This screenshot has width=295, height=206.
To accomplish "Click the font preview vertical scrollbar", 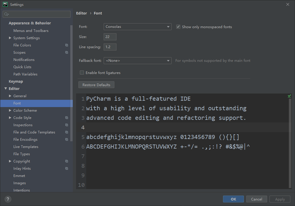I will (290, 143).
